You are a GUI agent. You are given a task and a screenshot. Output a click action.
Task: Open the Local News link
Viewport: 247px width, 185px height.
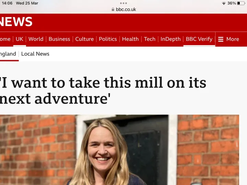(35, 54)
